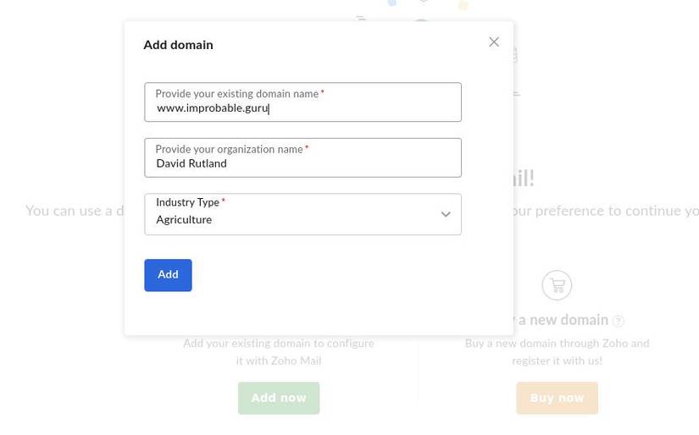Click the Add your existing domain text
Viewport: 699px width, 435px height.
278,351
